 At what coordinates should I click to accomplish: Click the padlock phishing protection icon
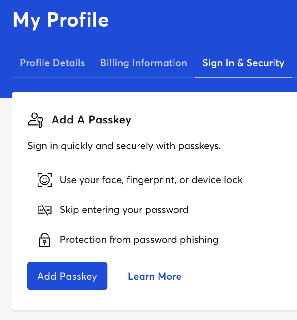[x=44, y=239]
